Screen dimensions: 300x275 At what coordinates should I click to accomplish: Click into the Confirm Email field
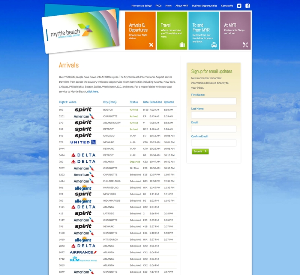point(213,143)
